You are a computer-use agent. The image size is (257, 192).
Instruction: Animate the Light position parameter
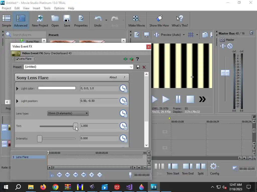coord(123,101)
